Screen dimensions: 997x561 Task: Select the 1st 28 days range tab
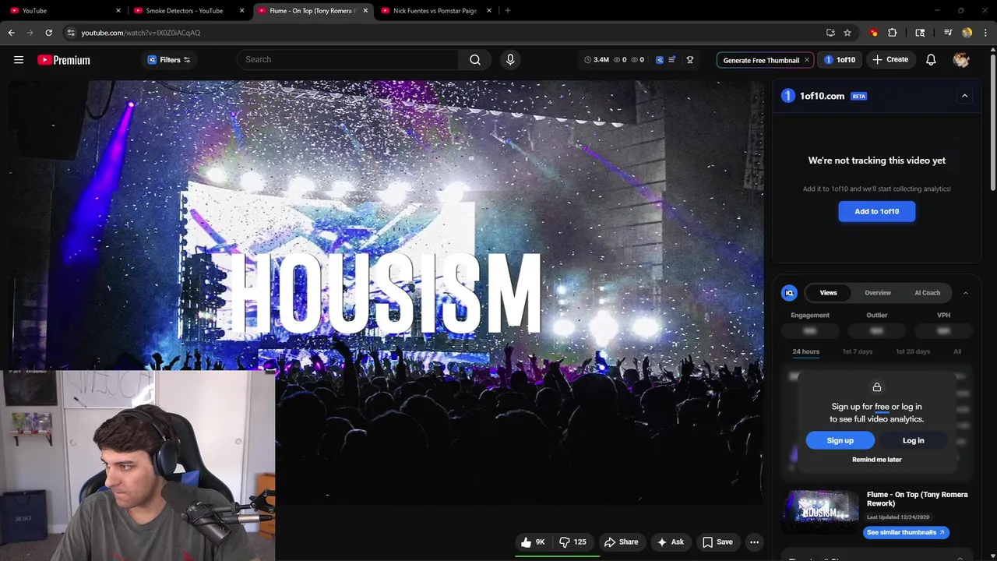[913, 351]
